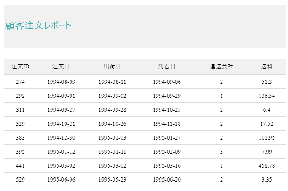The width and height of the screenshot is (288, 191).
Task: Click freight value 101.95
Action: tap(267, 138)
